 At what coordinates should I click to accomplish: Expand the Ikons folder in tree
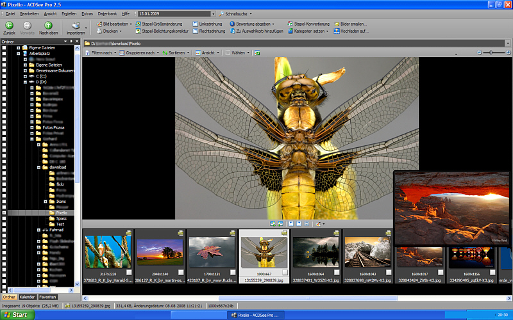[45, 201]
